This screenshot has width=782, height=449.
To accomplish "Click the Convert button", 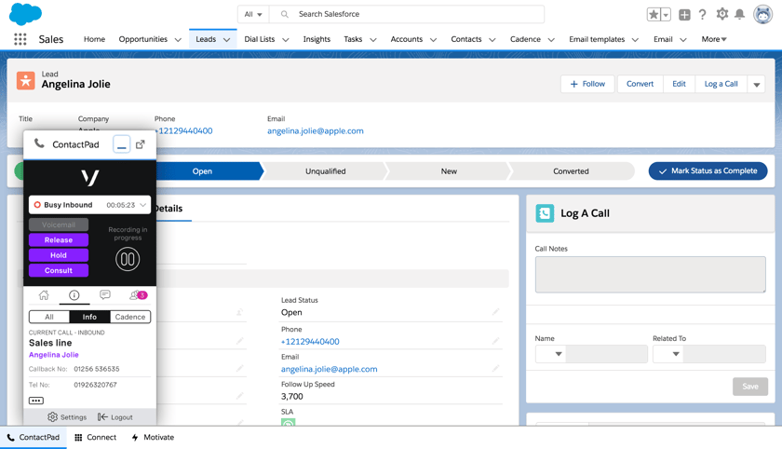I will [640, 84].
